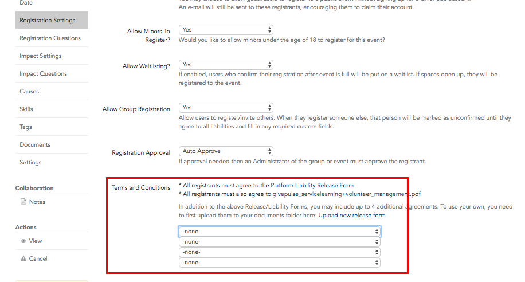Image resolution: width=525 pixels, height=282 pixels.
Task: Open the Registration Approval Auto Approve dropdown
Action: 226,151
